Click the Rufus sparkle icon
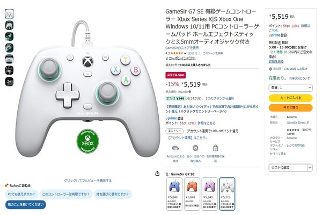The width and height of the screenshot is (322, 215). tap(6, 185)
